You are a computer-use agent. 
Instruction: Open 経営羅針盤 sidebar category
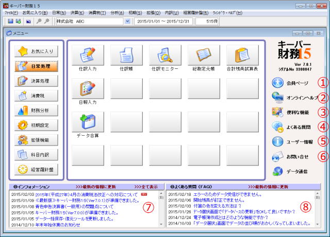point(36,170)
